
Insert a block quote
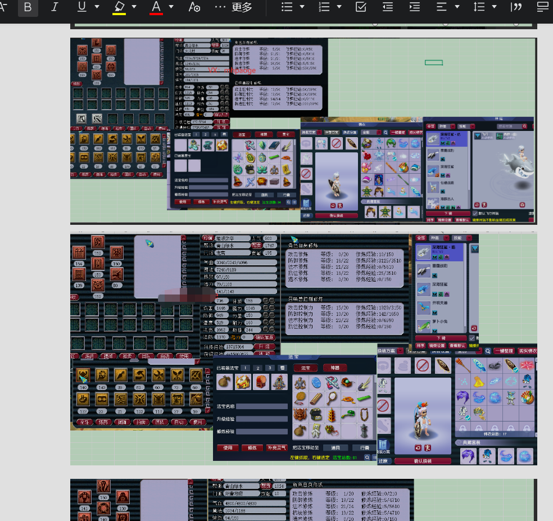516,7
